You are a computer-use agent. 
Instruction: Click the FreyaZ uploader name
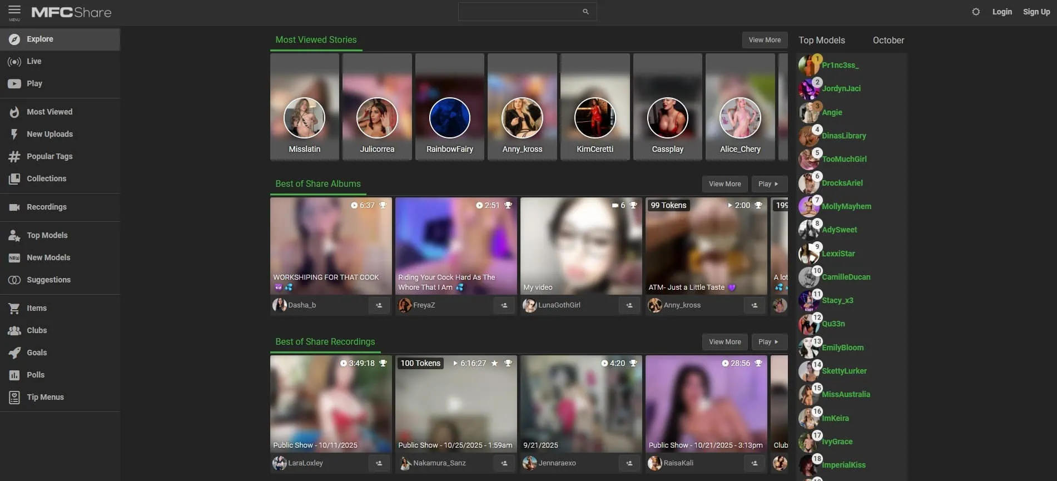[x=424, y=305]
